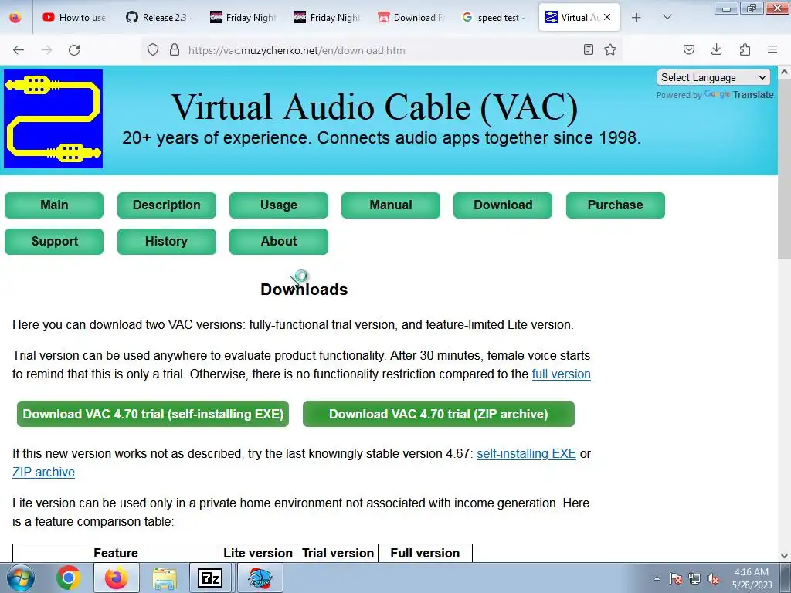Download VAC 4.70 trial ZIP archive
The width and height of the screenshot is (791, 593).
[439, 414]
